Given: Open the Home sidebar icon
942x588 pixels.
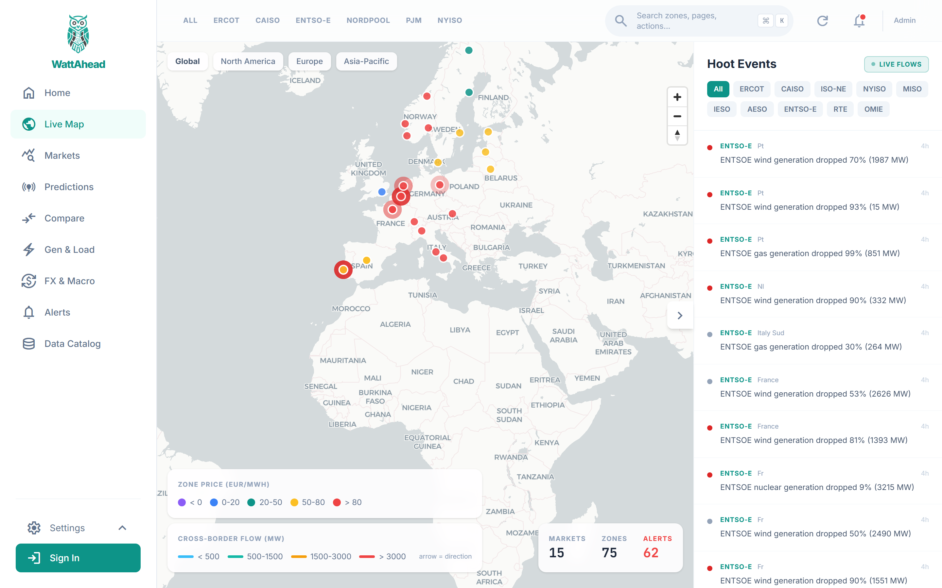Looking at the screenshot, I should (x=29, y=93).
